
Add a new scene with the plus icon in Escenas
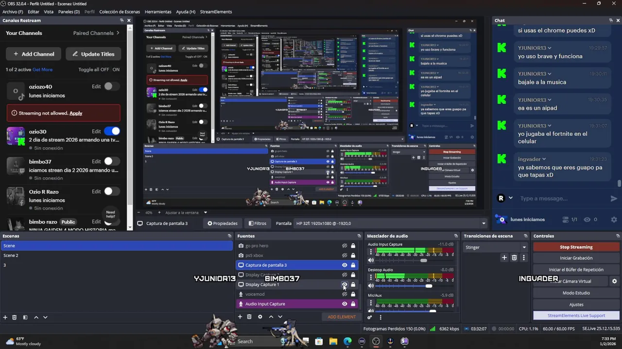tap(5, 317)
